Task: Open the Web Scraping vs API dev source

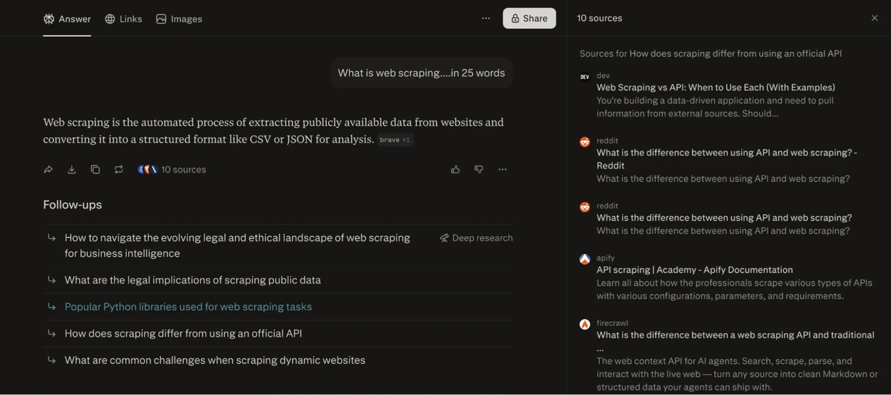Action: pyautogui.click(x=715, y=87)
